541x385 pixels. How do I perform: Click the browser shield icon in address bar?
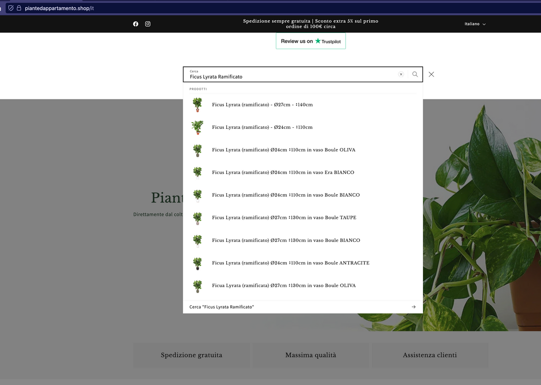[x=11, y=8]
